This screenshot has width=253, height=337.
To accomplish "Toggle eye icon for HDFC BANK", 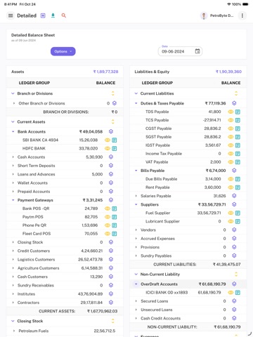I will click(x=108, y=149).
